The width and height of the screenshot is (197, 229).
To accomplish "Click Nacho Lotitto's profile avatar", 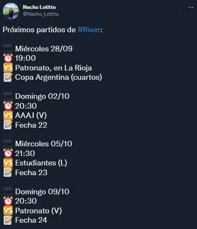I will [11, 11].
